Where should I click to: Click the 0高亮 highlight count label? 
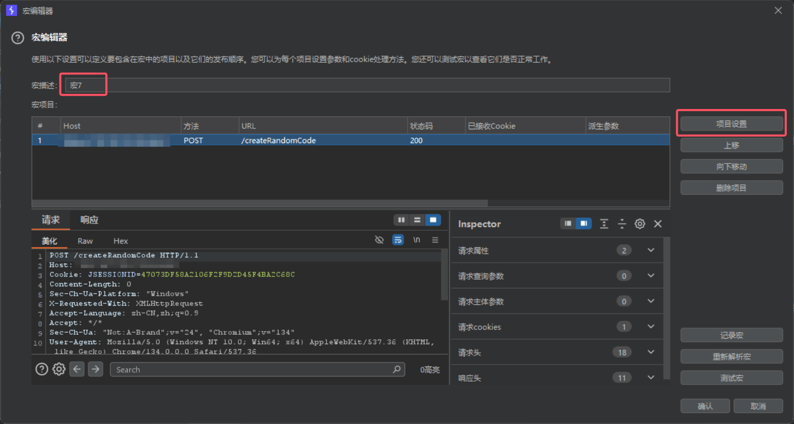click(x=429, y=370)
